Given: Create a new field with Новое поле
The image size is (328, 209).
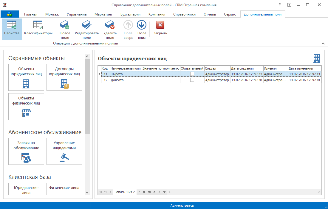Looking at the screenshot, I should point(65,29).
